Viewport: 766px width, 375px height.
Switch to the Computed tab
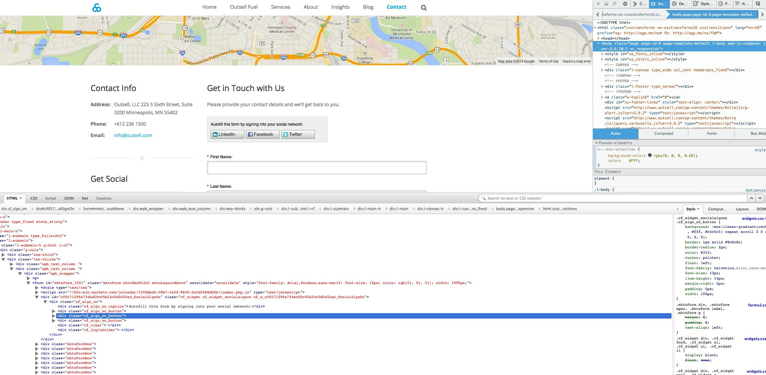pyautogui.click(x=663, y=133)
